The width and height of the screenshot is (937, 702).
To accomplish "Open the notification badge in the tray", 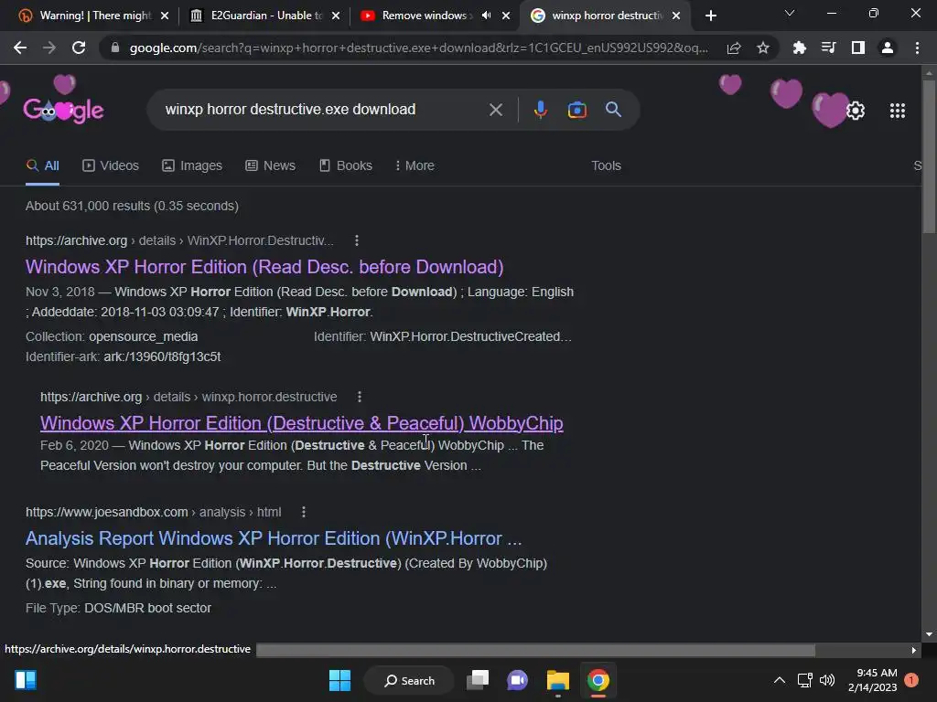I will click(911, 680).
